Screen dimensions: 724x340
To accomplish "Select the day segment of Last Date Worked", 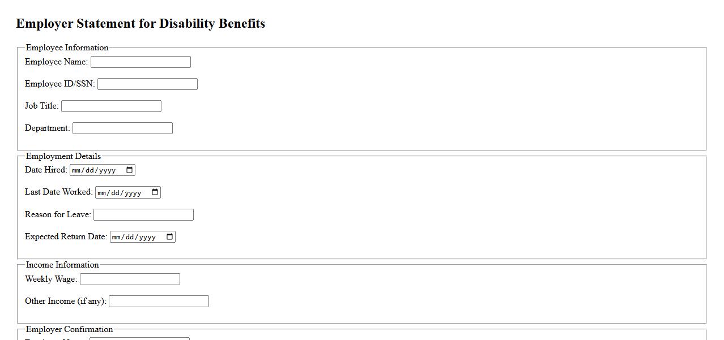I will point(116,193).
